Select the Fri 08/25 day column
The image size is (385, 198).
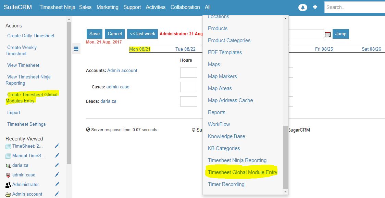[x=324, y=49]
